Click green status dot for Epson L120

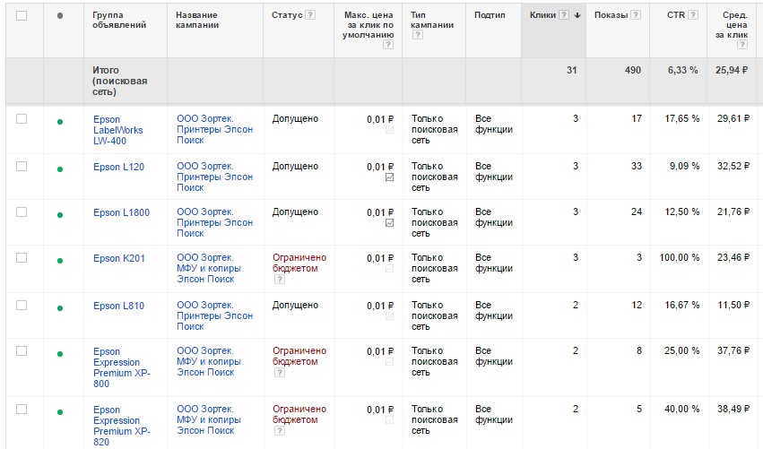point(60,169)
